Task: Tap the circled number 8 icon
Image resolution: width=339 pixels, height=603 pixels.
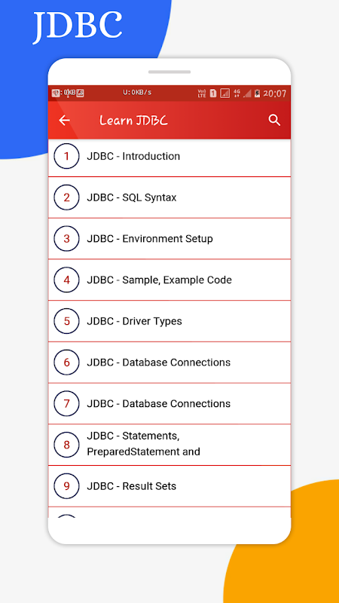Action: (x=66, y=445)
